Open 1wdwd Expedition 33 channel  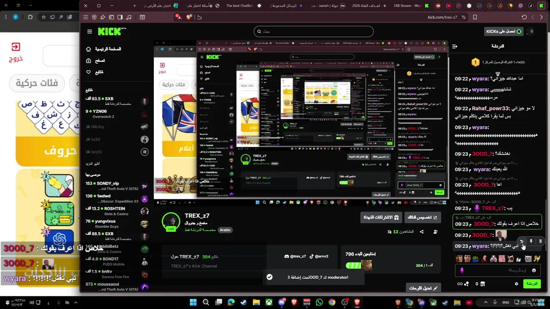click(x=117, y=198)
